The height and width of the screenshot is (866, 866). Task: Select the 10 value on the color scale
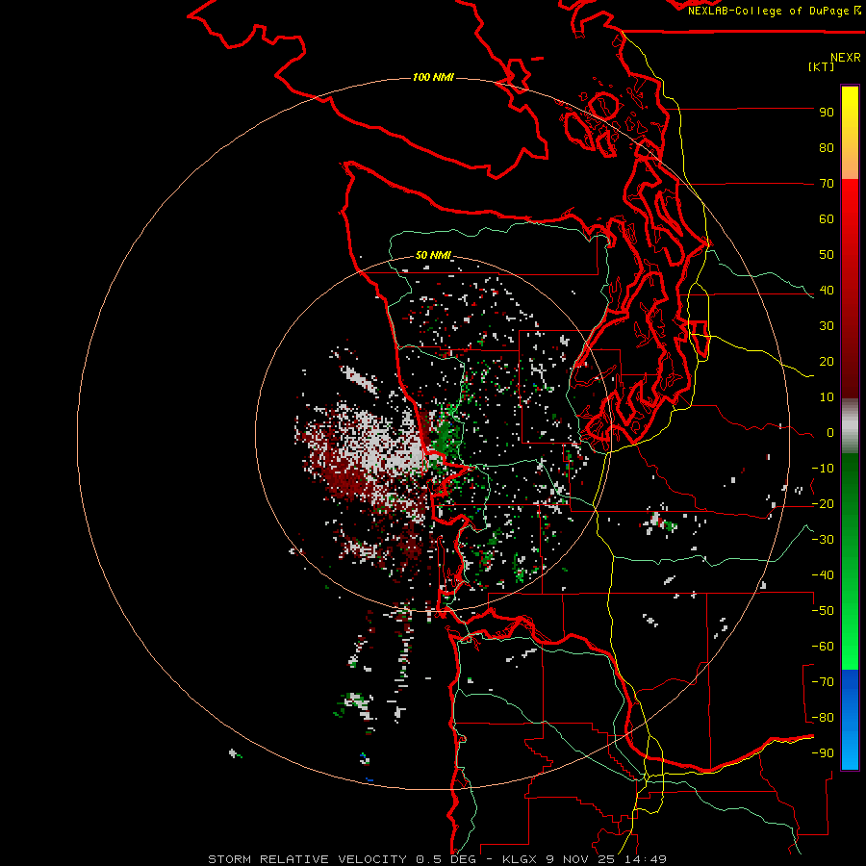point(827,397)
